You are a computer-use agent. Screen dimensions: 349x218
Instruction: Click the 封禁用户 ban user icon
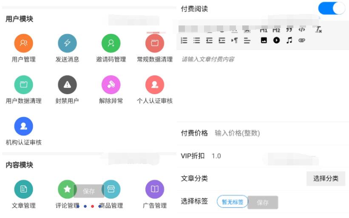pyautogui.click(x=67, y=85)
